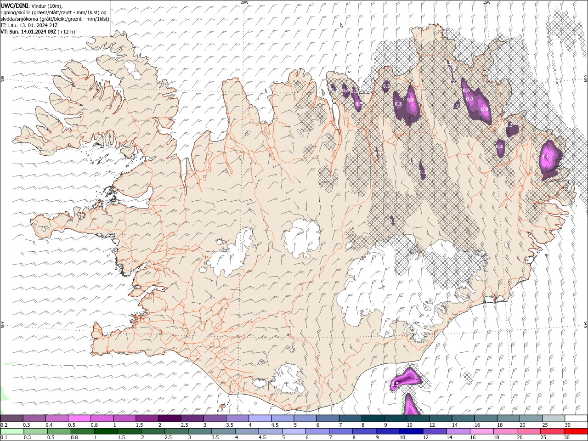This screenshot has height=441, width=588.
Task: Click the light pink 16–18 lower legend swatch
Action: (x=482, y=431)
